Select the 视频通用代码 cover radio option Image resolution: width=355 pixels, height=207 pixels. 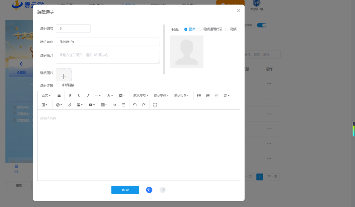199,29
